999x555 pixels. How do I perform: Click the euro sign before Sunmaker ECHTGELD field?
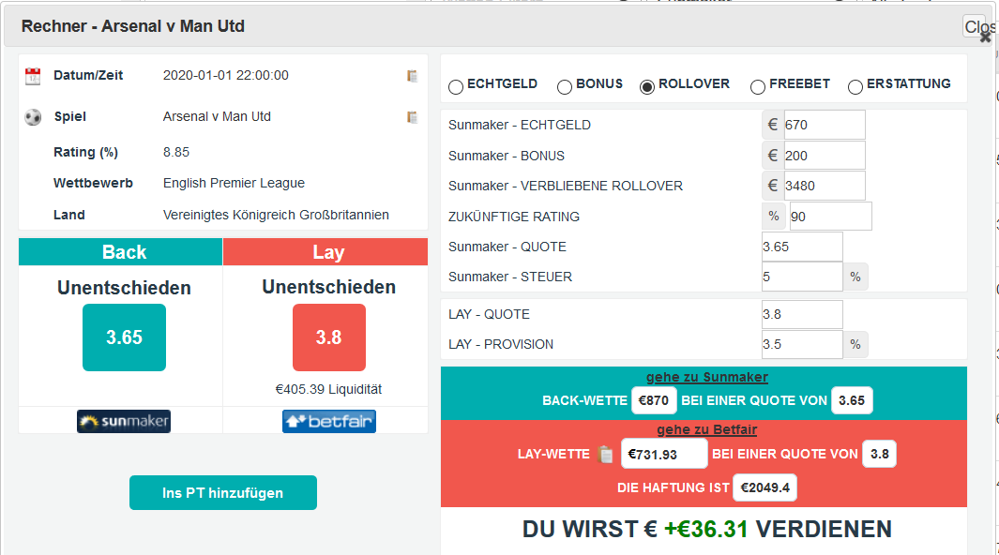coord(773,125)
